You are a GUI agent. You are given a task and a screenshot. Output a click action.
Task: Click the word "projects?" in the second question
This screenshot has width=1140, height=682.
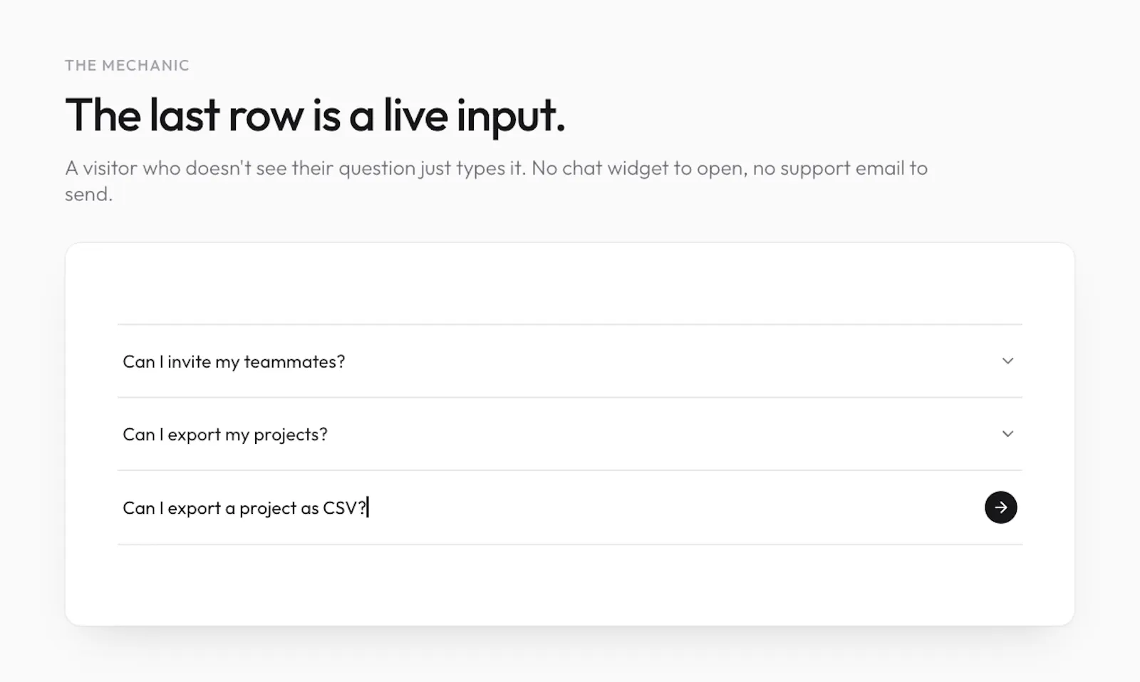pos(291,435)
